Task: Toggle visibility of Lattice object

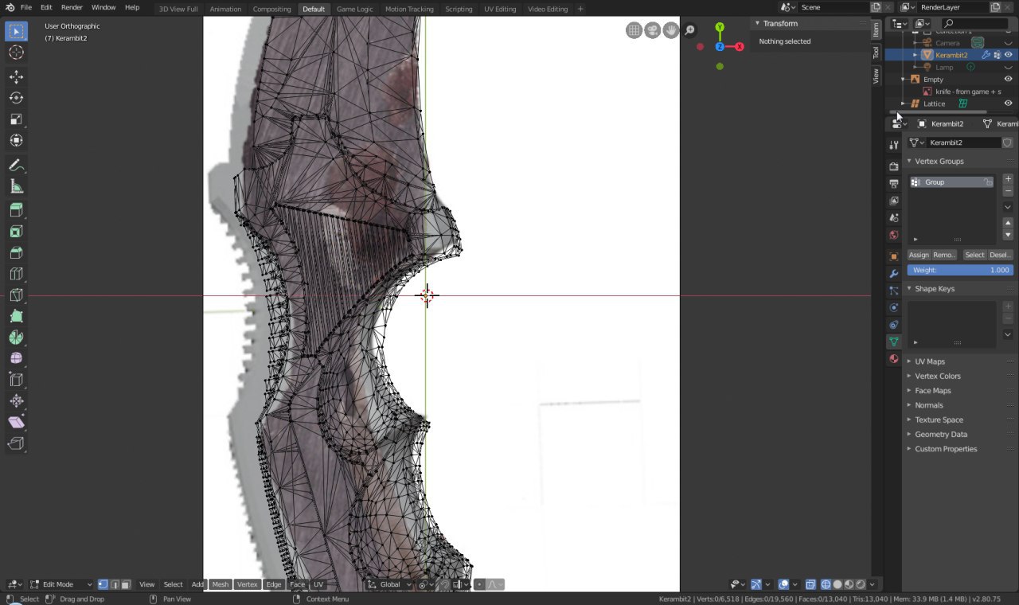Action: [1009, 103]
